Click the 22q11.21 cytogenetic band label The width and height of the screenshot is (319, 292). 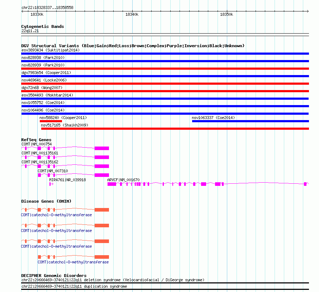30,31
